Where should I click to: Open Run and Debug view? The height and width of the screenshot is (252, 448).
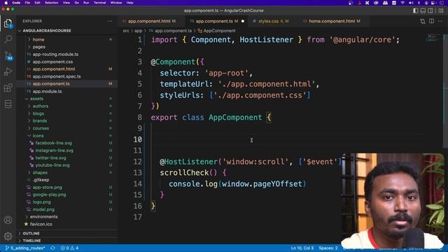(x=8, y=71)
